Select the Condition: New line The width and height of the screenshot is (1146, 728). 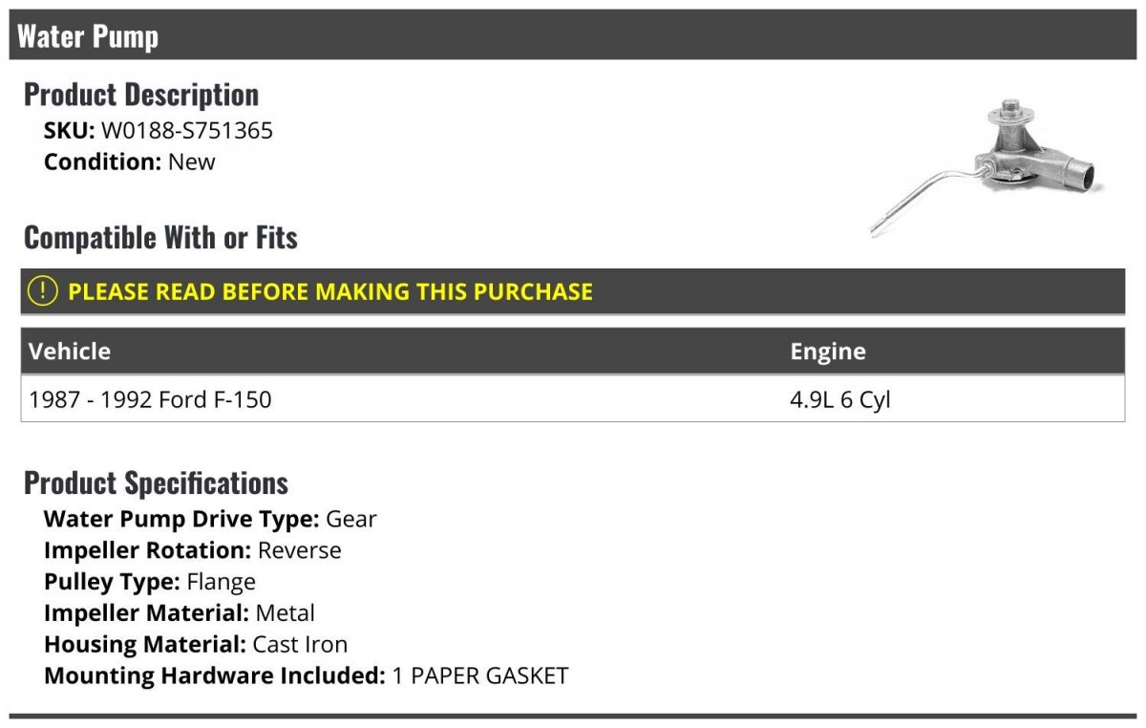[130, 161]
